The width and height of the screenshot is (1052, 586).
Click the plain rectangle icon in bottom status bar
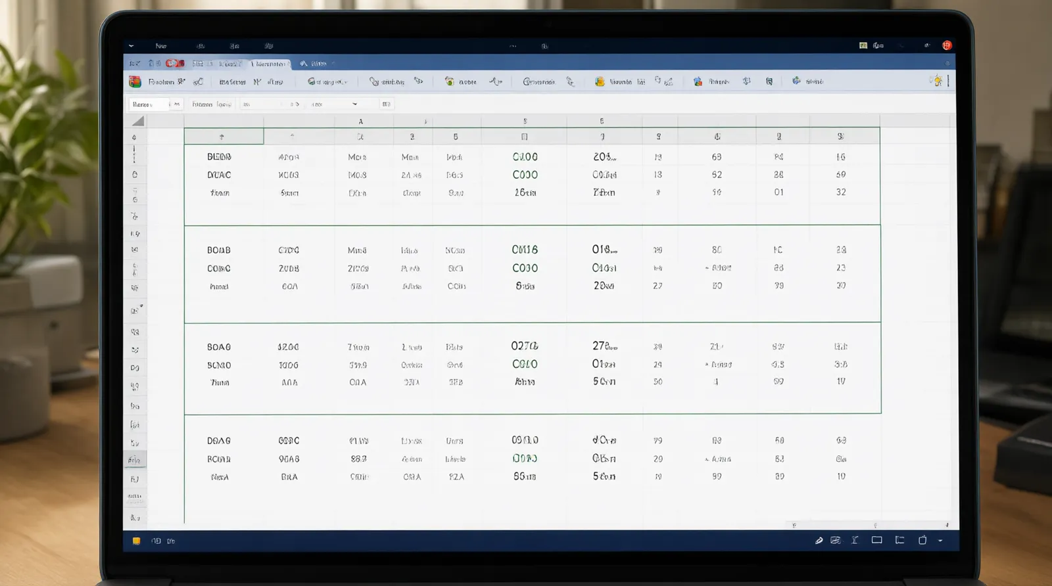(x=876, y=540)
